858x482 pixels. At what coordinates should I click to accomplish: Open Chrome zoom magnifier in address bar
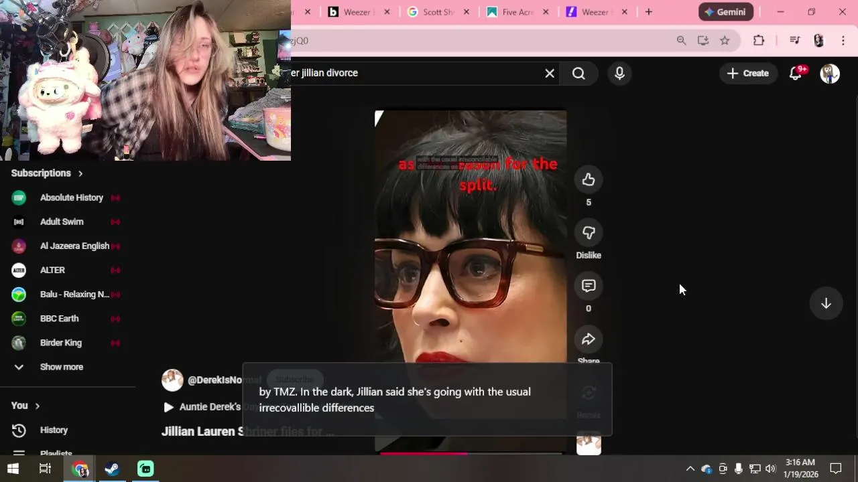pos(682,41)
